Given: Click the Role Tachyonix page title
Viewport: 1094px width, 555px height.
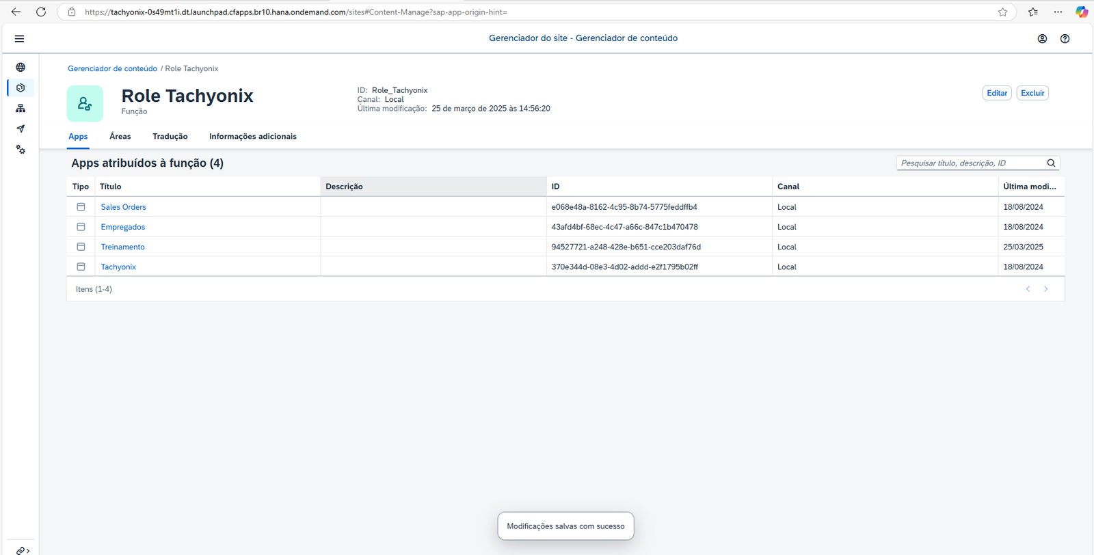Looking at the screenshot, I should 187,96.
